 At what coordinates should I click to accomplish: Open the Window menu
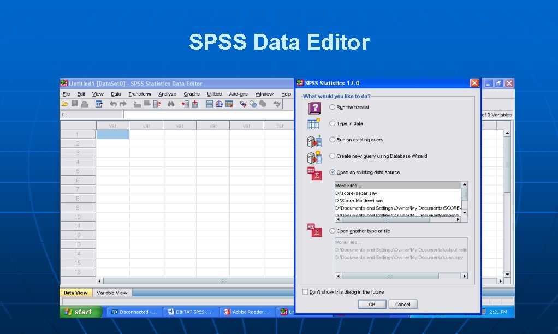[264, 94]
